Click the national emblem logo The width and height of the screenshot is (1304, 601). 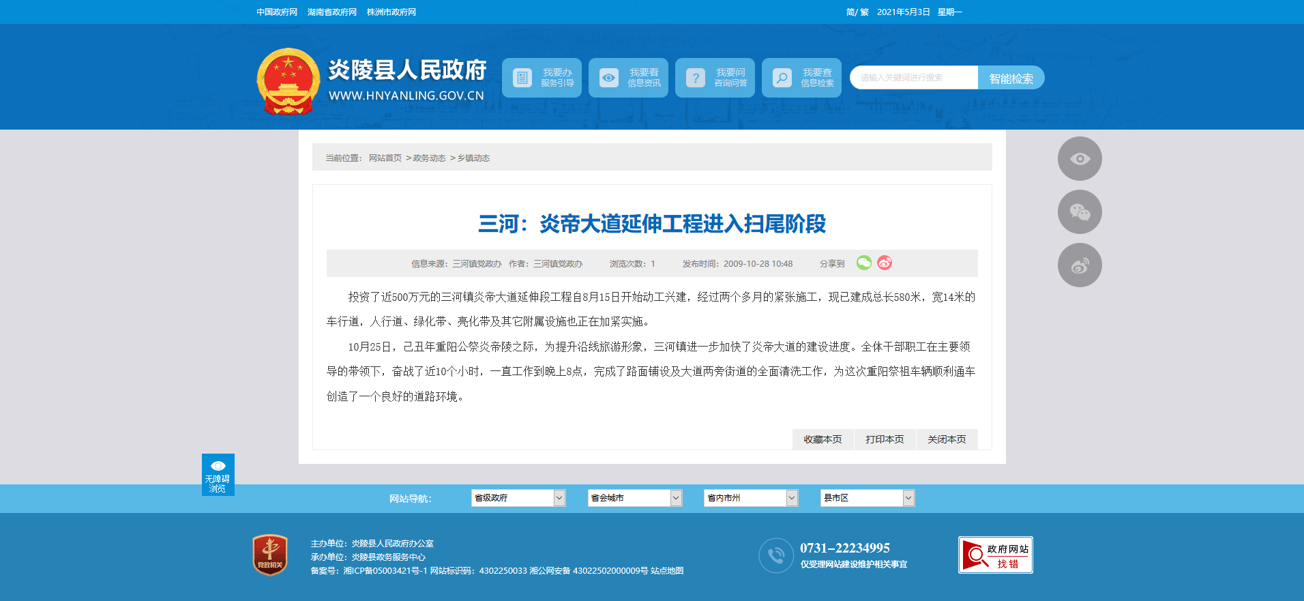pos(288,81)
